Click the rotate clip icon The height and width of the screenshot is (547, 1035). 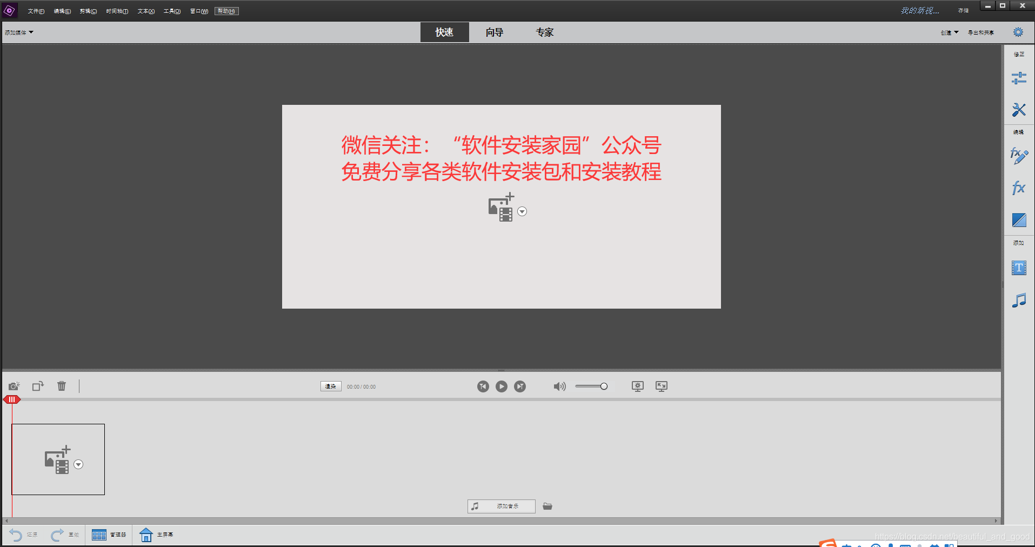(38, 386)
